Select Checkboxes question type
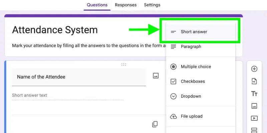The height and width of the screenshot is (133, 267). tap(193, 81)
